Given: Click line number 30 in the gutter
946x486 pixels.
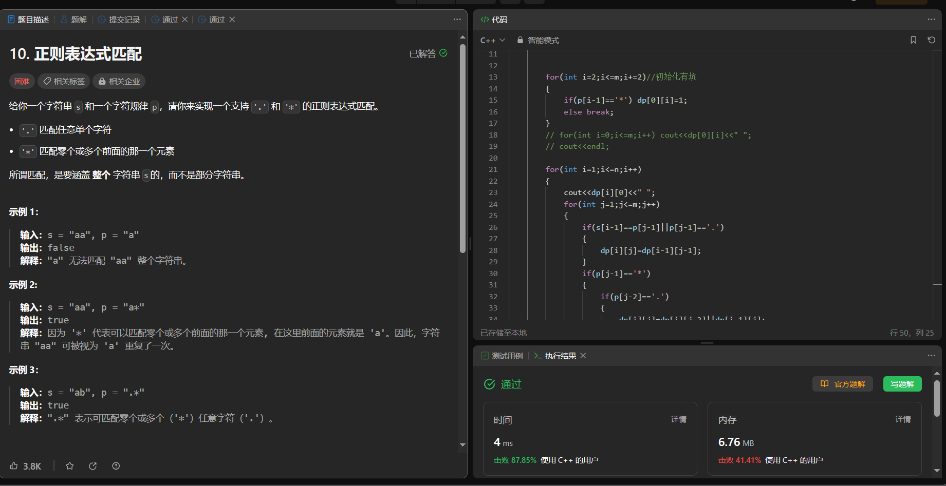Looking at the screenshot, I should click(x=493, y=274).
